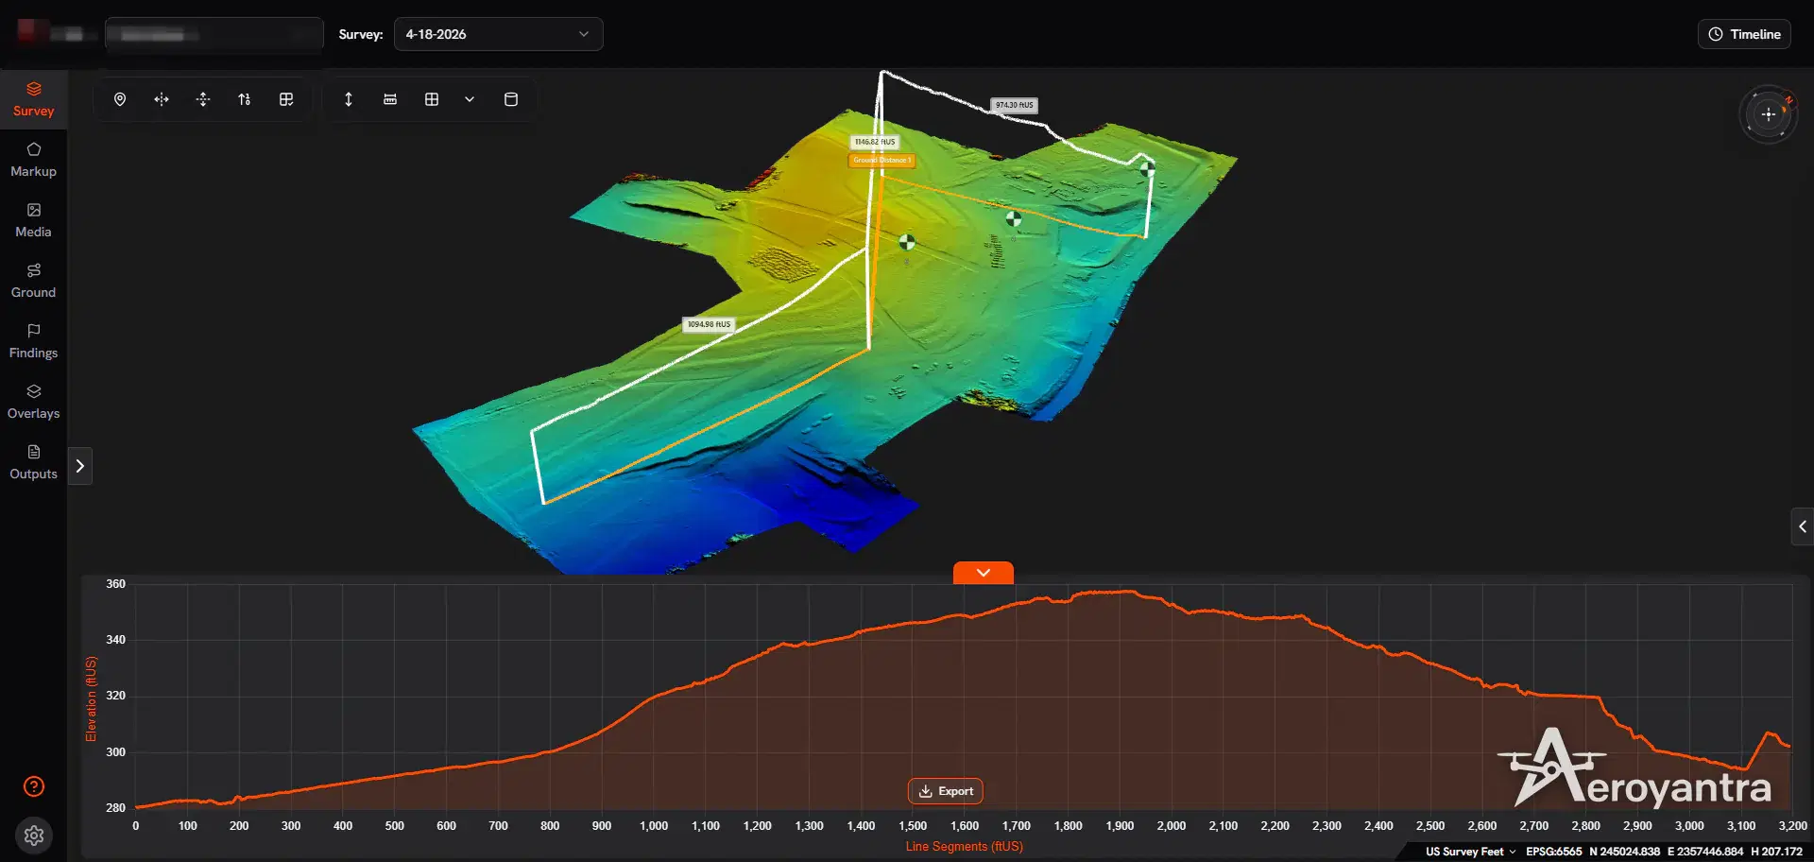
Task: Export the elevation profile chart
Action: (x=946, y=791)
